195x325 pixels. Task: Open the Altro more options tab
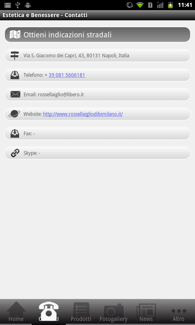178,312
